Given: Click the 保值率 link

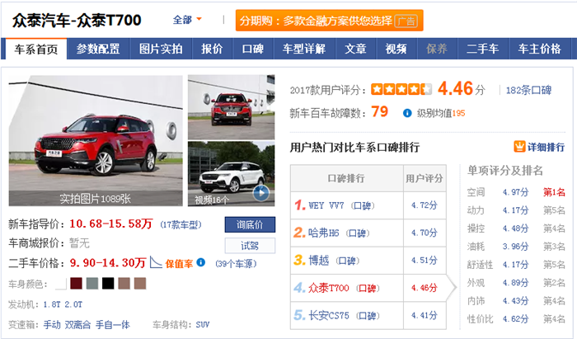Looking at the screenshot, I should click(179, 264).
